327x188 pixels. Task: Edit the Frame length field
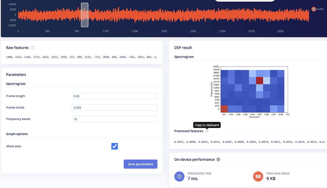tap(115, 96)
